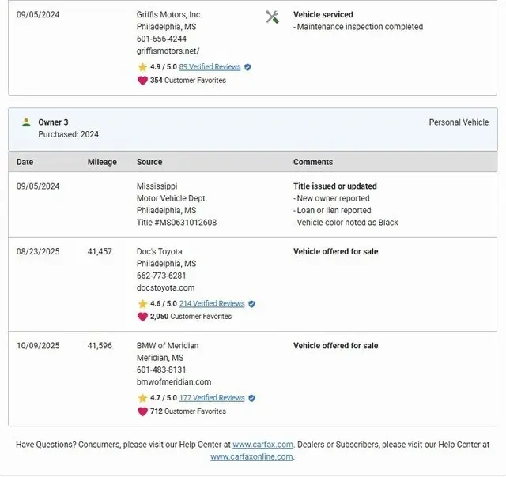
Task: Click verified badge next to 177 Verified Reviews
Action: (251, 398)
